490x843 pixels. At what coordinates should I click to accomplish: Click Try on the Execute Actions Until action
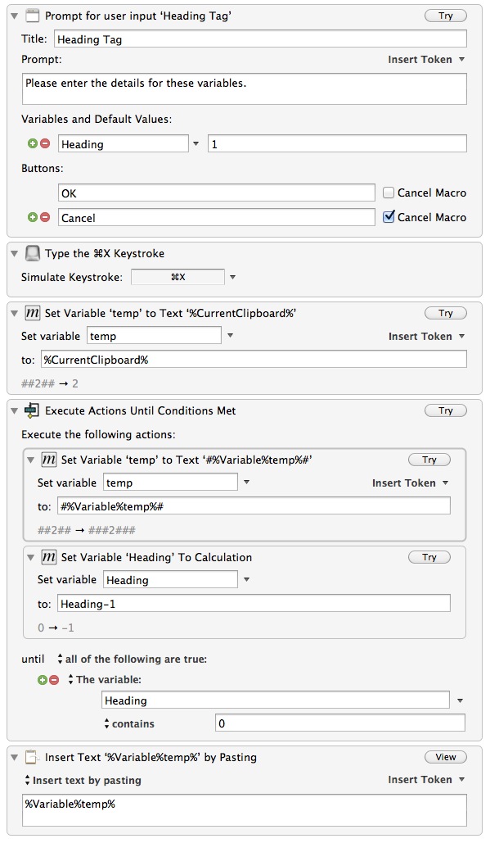(x=446, y=410)
